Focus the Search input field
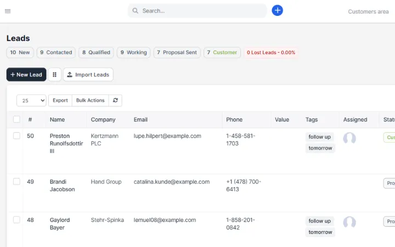Image resolution: width=395 pixels, height=247 pixels. tap(198, 11)
